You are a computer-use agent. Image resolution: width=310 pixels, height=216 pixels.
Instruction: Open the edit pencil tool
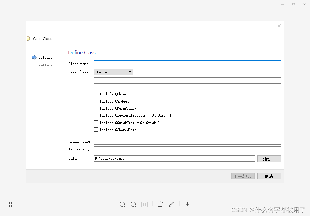click(x=171, y=204)
